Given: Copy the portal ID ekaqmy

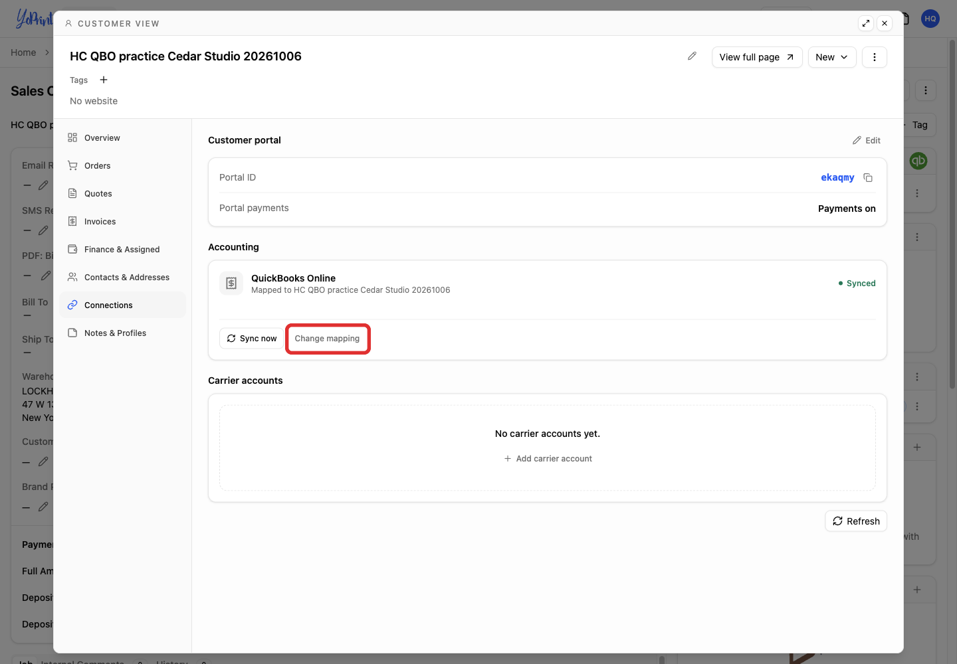Looking at the screenshot, I should pyautogui.click(x=868, y=177).
